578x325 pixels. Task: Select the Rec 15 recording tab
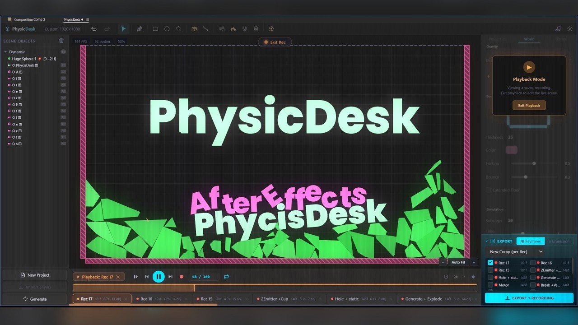pyautogui.click(x=222, y=299)
